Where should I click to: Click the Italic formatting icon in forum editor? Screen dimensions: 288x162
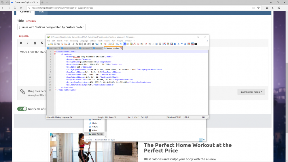pos(28,43)
